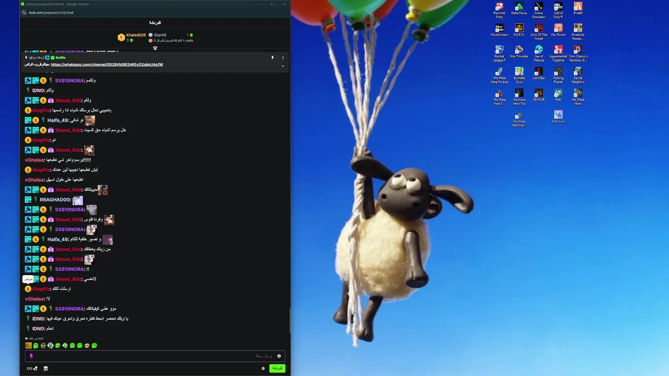The width and height of the screenshot is (669, 376).
Task: Launch Pummel Party desktop shortcut
Action: (x=500, y=10)
